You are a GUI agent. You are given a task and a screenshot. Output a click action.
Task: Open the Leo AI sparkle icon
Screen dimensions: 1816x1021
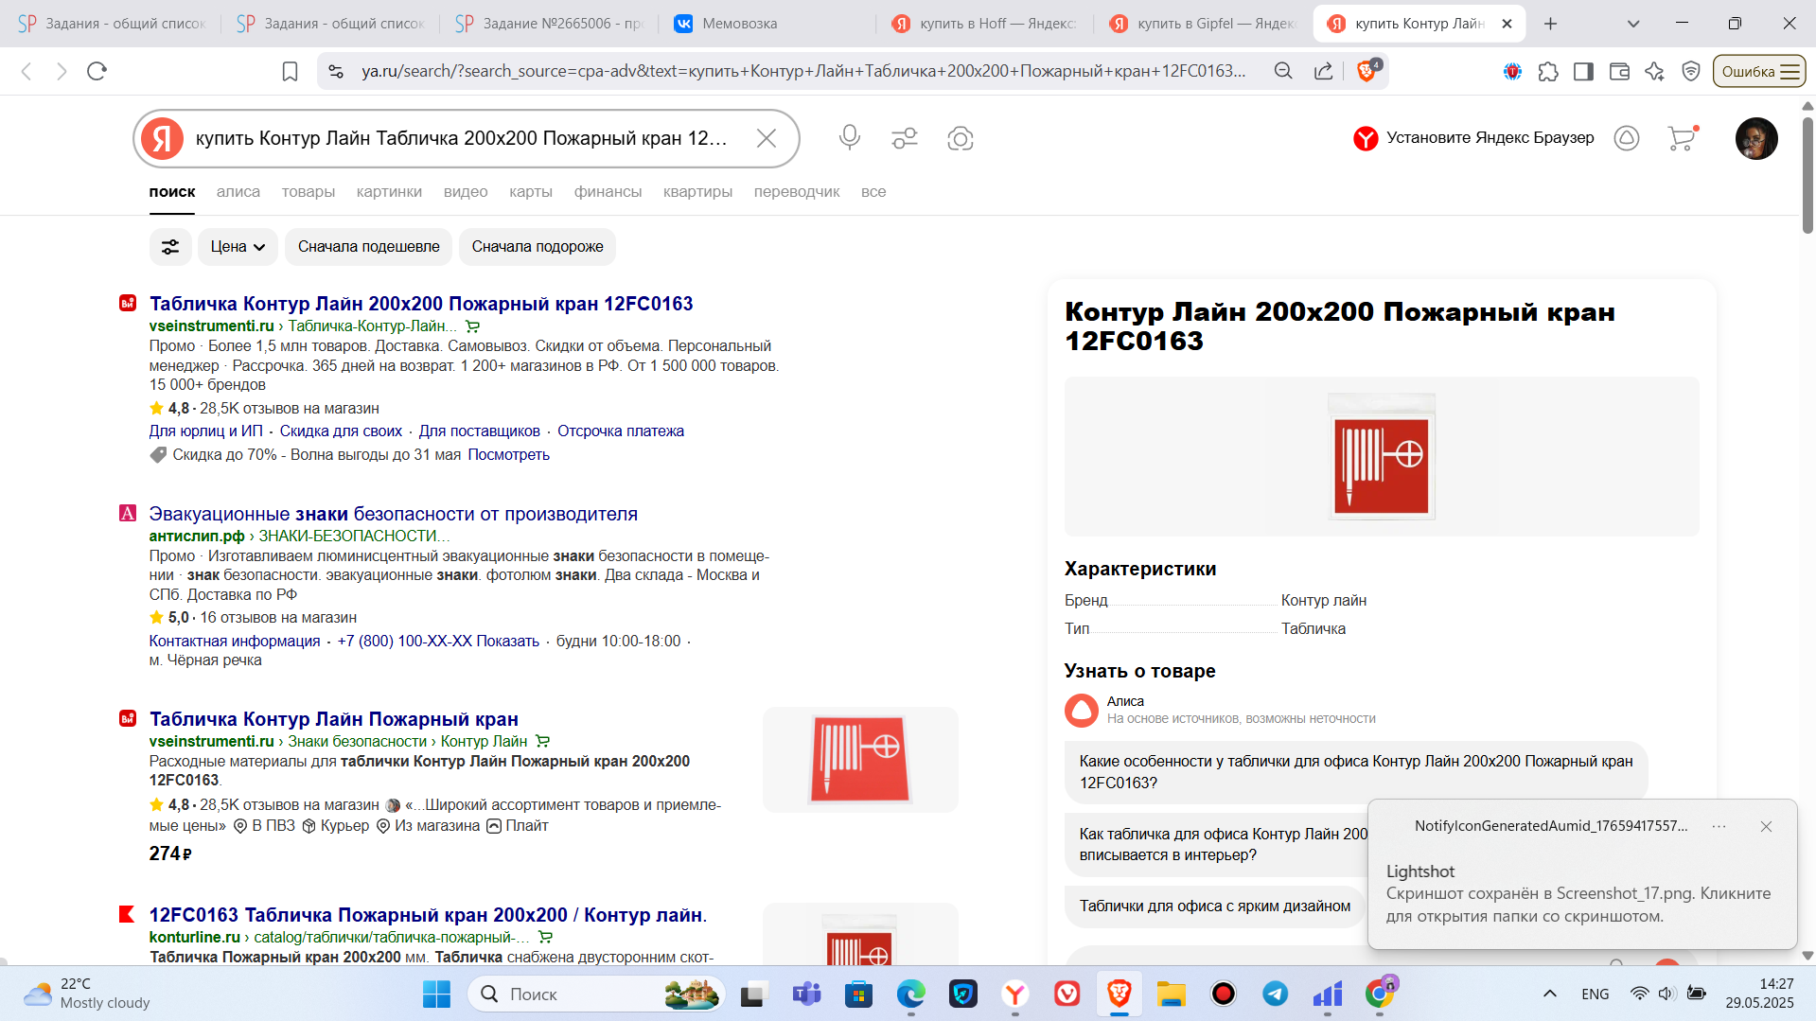point(1654,71)
